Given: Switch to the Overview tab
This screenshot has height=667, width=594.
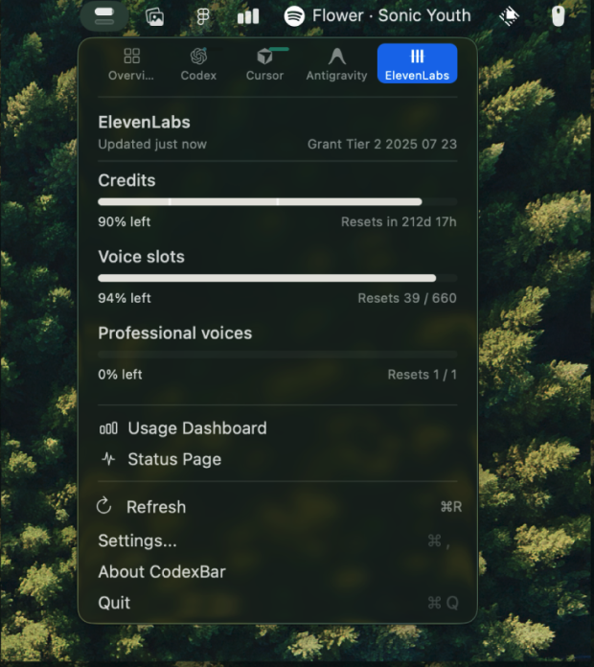Looking at the screenshot, I should 131,64.
